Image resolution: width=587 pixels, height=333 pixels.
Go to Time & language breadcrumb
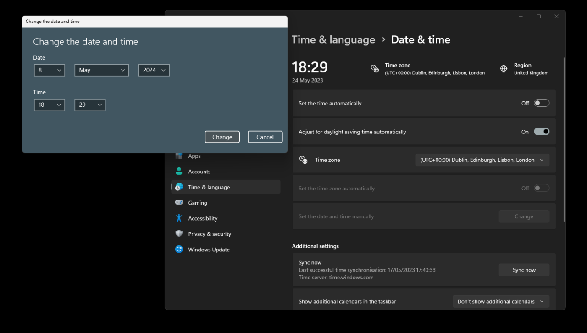pyautogui.click(x=333, y=40)
